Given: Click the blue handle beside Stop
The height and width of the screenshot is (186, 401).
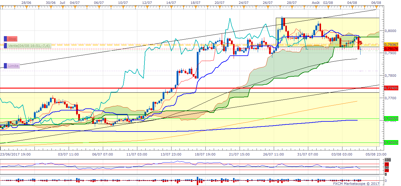Looking at the screenshot, I should pyautogui.click(x=5, y=39).
